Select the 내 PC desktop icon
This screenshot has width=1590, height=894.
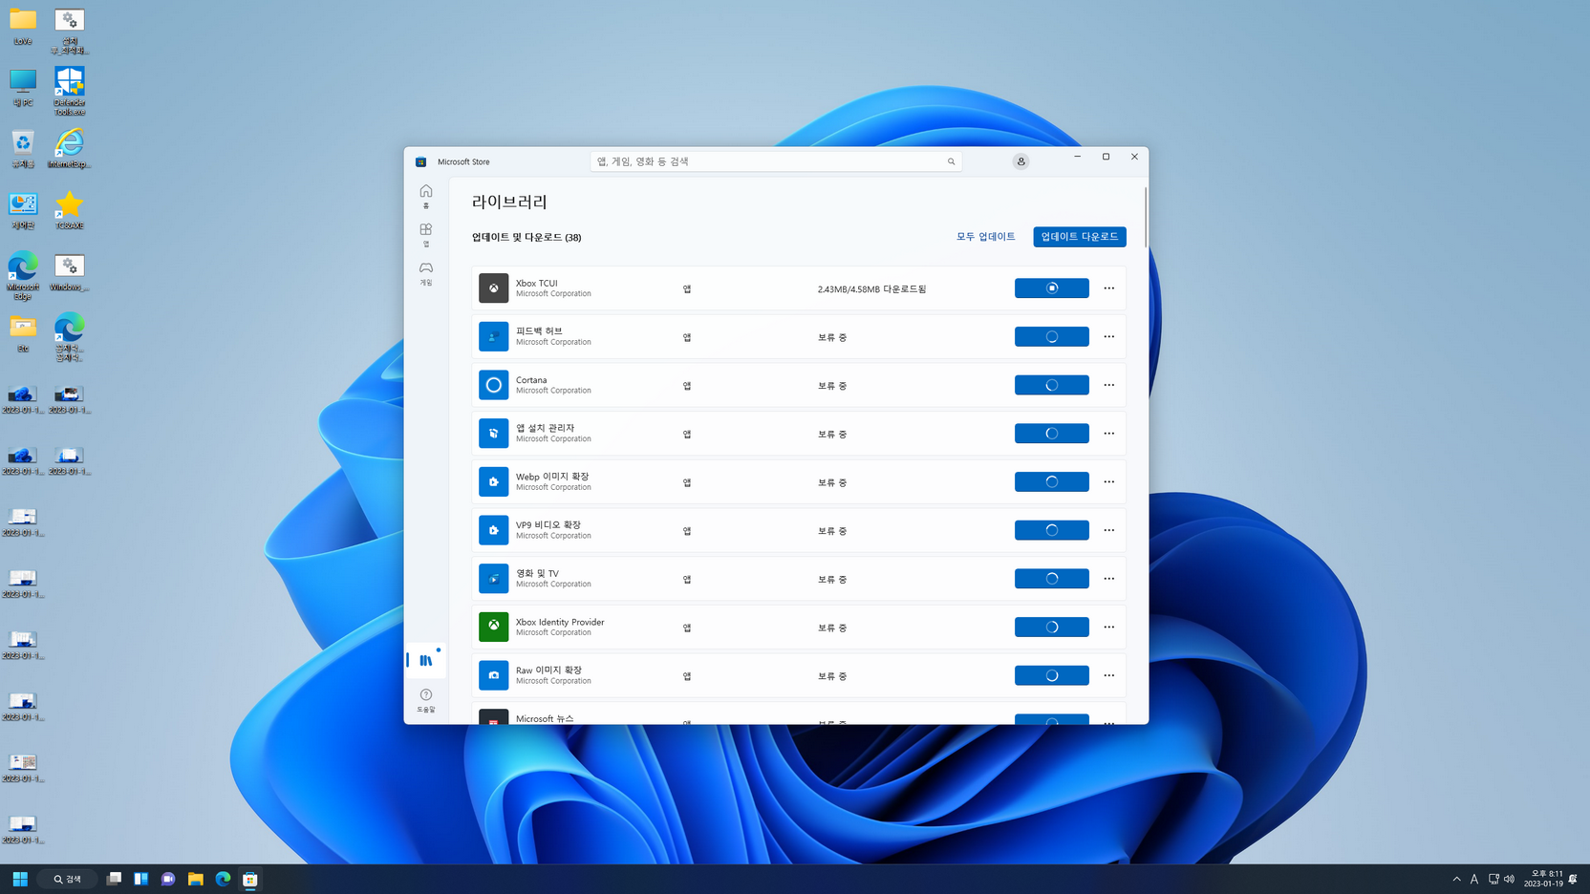tap(23, 88)
